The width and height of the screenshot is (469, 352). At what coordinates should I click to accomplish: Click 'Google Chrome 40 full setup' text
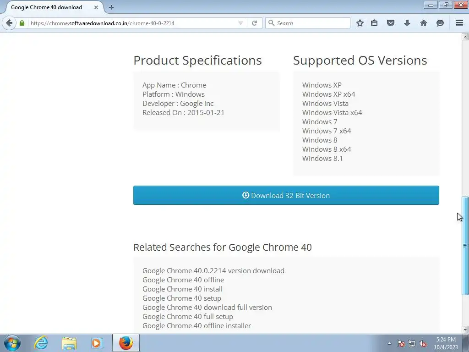pos(187,317)
